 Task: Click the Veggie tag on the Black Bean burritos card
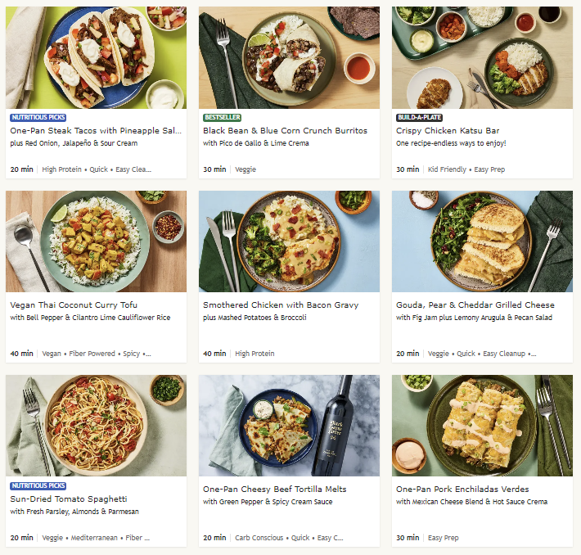point(245,169)
